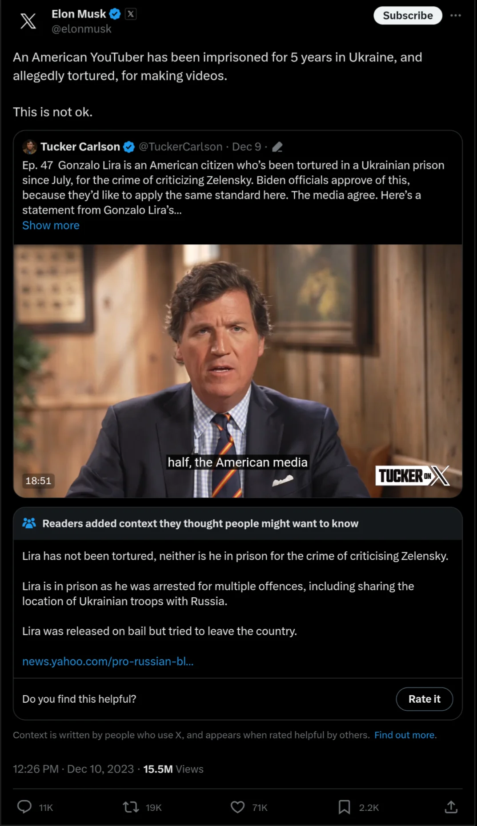Bookmark the post with the bookmark icon

pos(344,807)
